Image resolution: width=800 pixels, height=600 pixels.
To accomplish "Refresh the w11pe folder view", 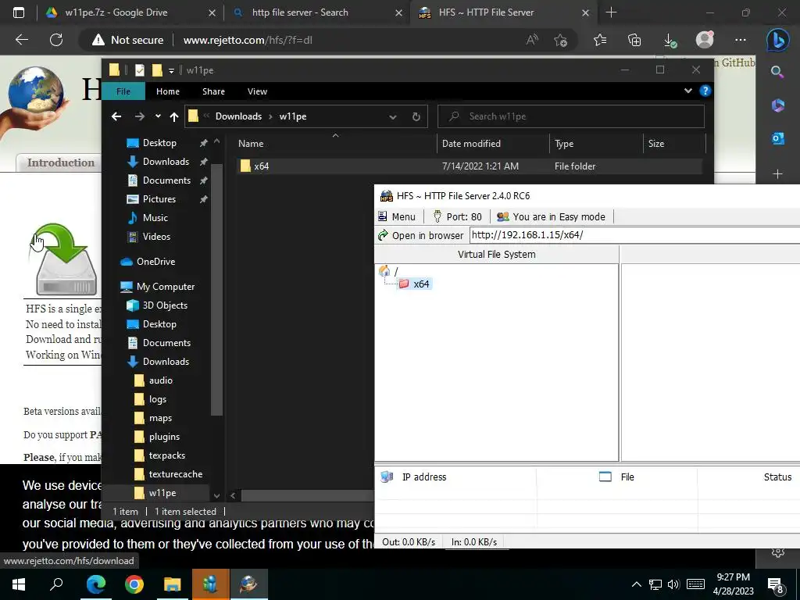I will point(416,117).
